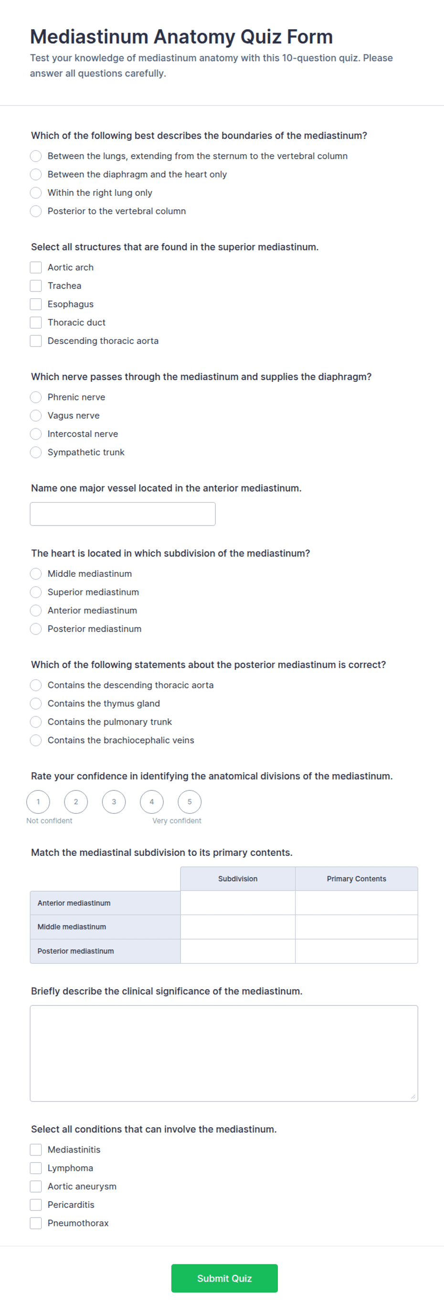Image resolution: width=444 pixels, height=1316 pixels.
Task: Tick the Pneumothorax checkbox
Action: coord(36,1223)
